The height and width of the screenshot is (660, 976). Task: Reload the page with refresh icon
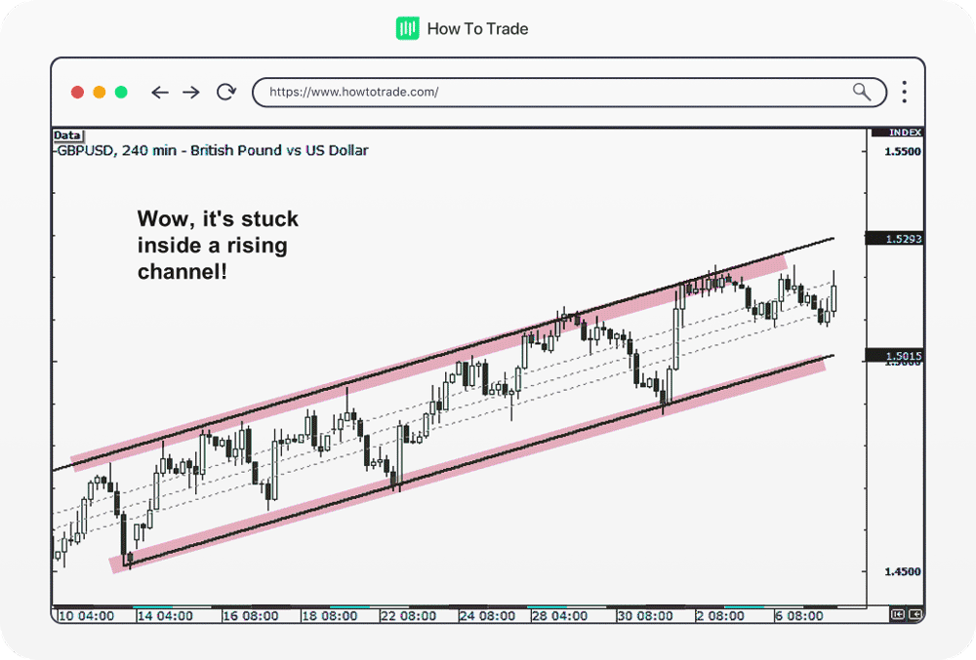click(x=226, y=93)
